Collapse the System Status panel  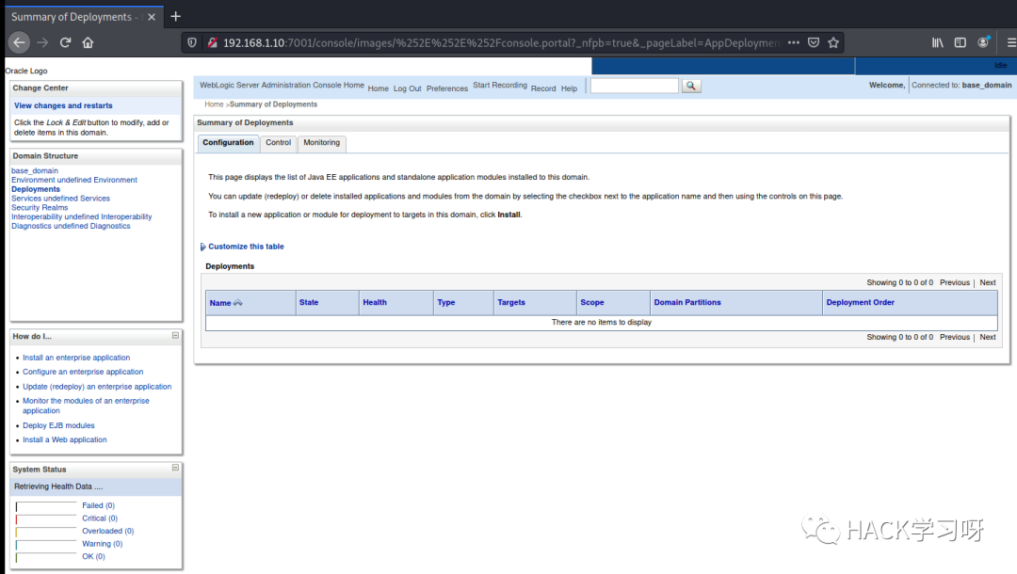[175, 468]
